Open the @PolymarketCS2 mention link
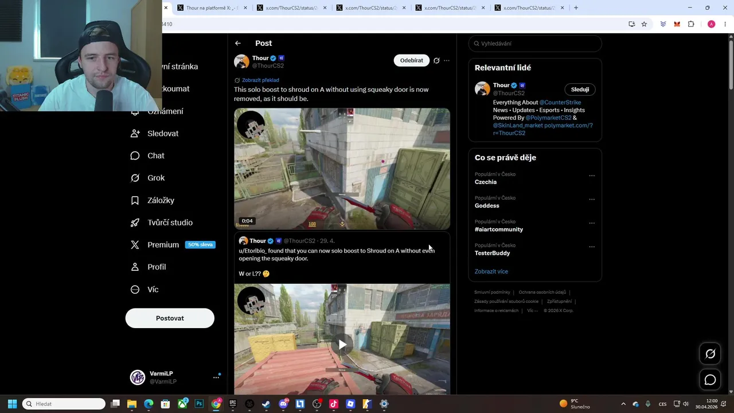The width and height of the screenshot is (734, 413). pyautogui.click(x=549, y=118)
